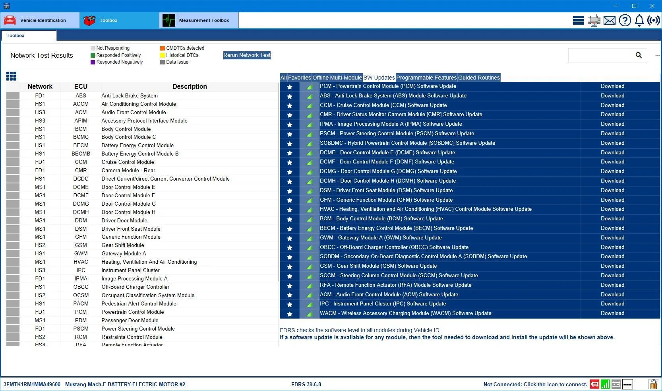Click the green signal bars icon in status bar
The height and width of the screenshot is (391, 662).
tap(605, 384)
